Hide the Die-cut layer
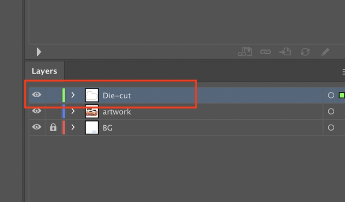This screenshot has height=202, width=345. tap(37, 95)
